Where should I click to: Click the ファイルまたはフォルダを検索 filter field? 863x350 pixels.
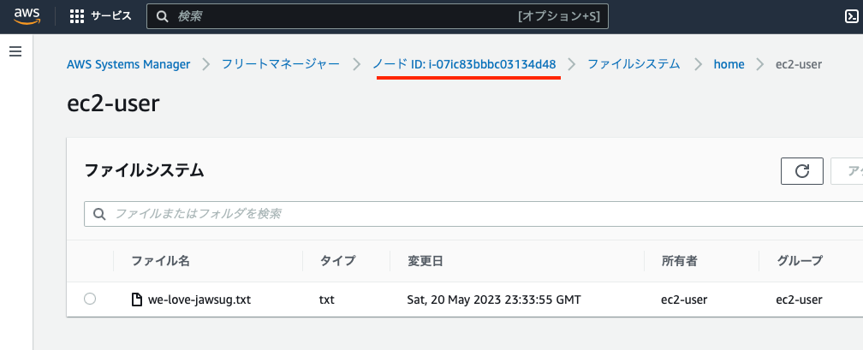[x=473, y=214]
